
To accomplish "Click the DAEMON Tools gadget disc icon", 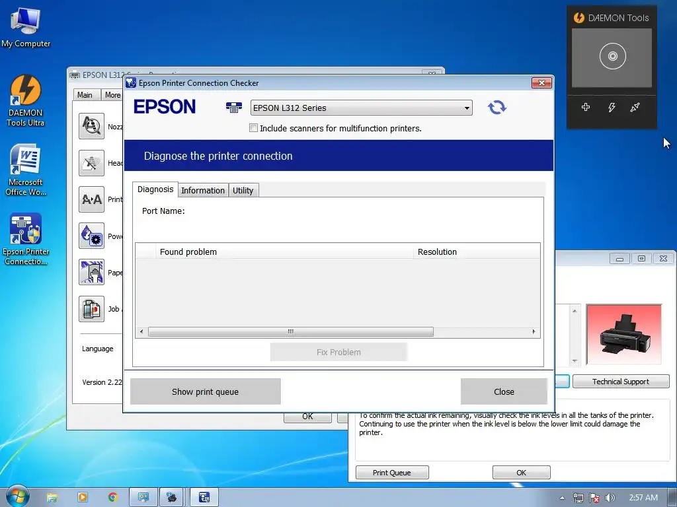I will pyautogui.click(x=612, y=56).
